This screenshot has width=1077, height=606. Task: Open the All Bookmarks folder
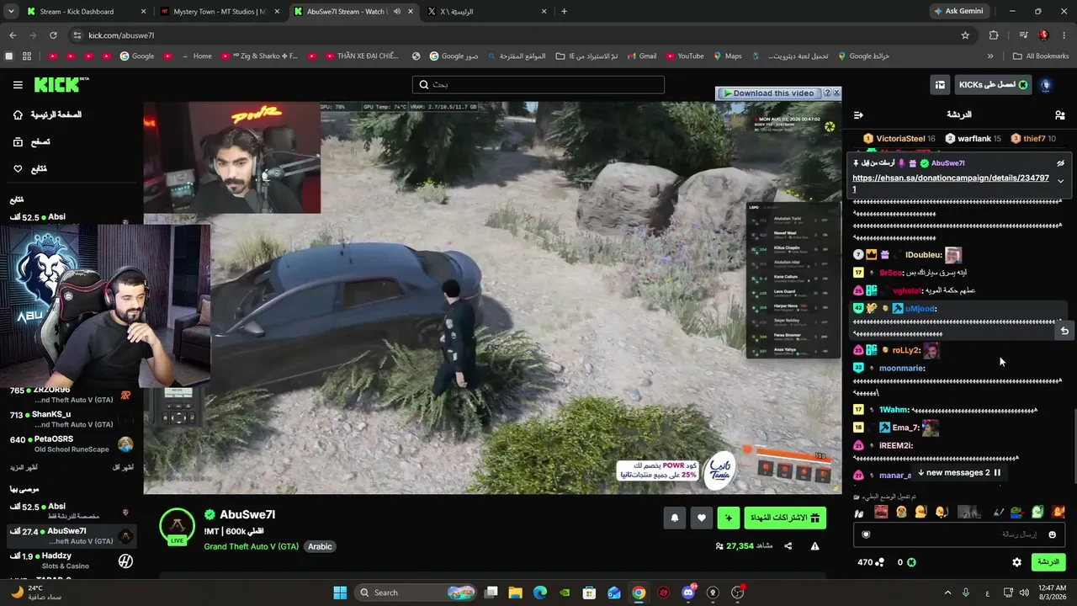tap(1041, 56)
